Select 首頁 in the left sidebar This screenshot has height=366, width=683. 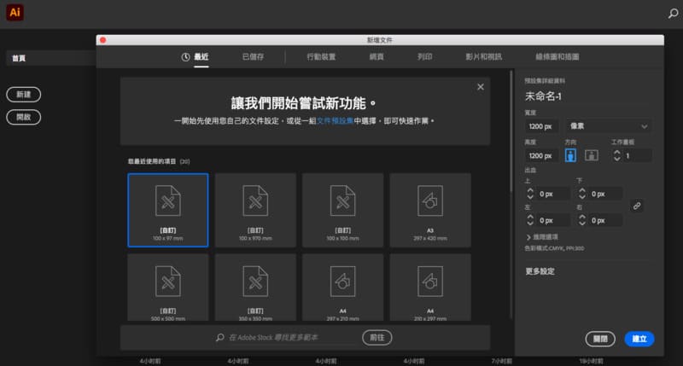[x=51, y=58]
